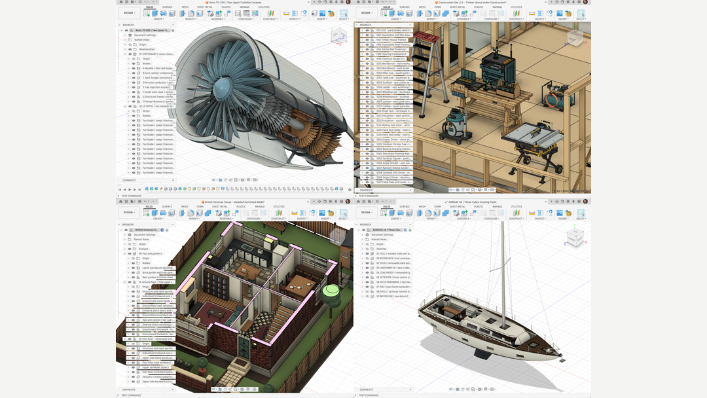707x398 pixels.
Task: Click the Extrude icon in the turbofan window
Action: [155, 14]
